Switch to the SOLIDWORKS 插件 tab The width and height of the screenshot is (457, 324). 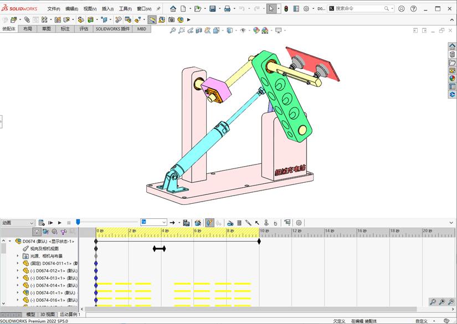click(x=112, y=29)
